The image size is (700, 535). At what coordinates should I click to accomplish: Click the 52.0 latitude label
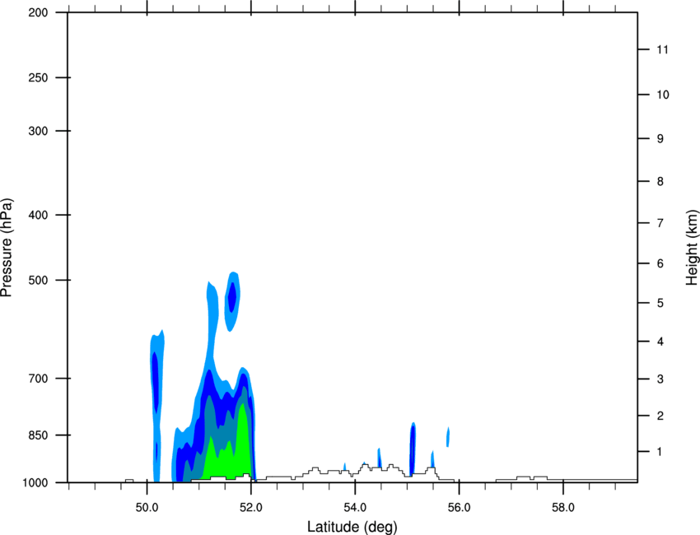[x=251, y=508]
